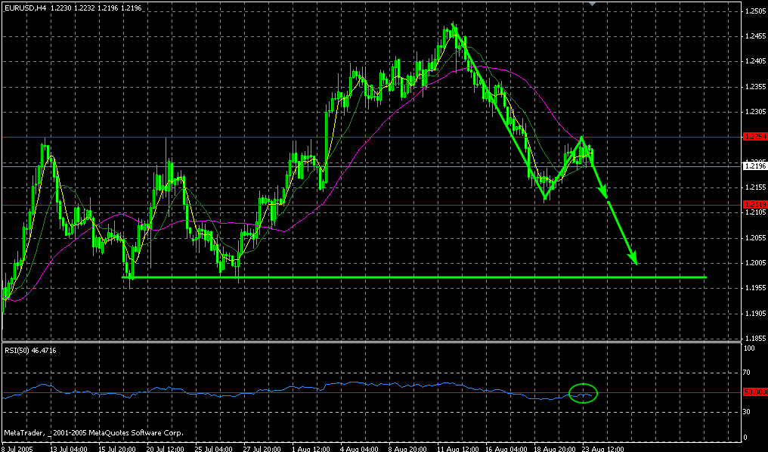Click the 27 Jul 20:00 time label
Viewport: 768px width, 452px height.
click(262, 448)
